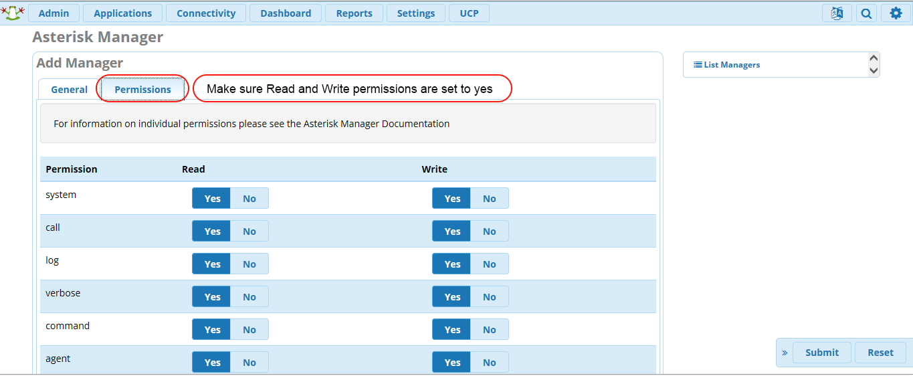This screenshot has height=376, width=913.
Task: Open the Applications dropdown menu
Action: pos(122,13)
